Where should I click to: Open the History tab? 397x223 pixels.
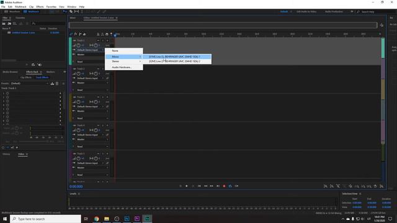pos(6,154)
